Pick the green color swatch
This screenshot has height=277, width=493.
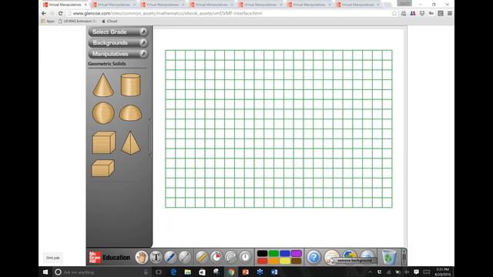click(273, 253)
